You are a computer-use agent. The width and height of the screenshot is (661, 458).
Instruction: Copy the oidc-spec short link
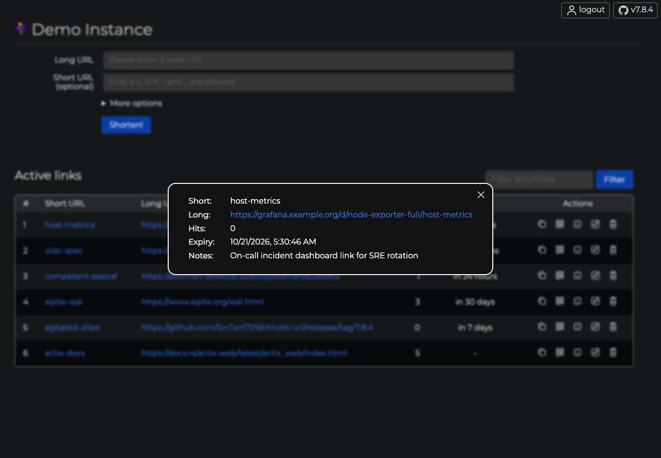pyautogui.click(x=542, y=250)
